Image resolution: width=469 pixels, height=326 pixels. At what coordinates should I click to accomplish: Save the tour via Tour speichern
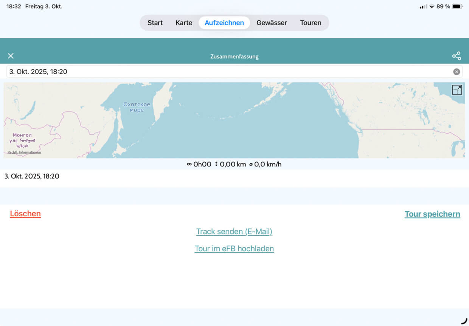(x=432, y=214)
